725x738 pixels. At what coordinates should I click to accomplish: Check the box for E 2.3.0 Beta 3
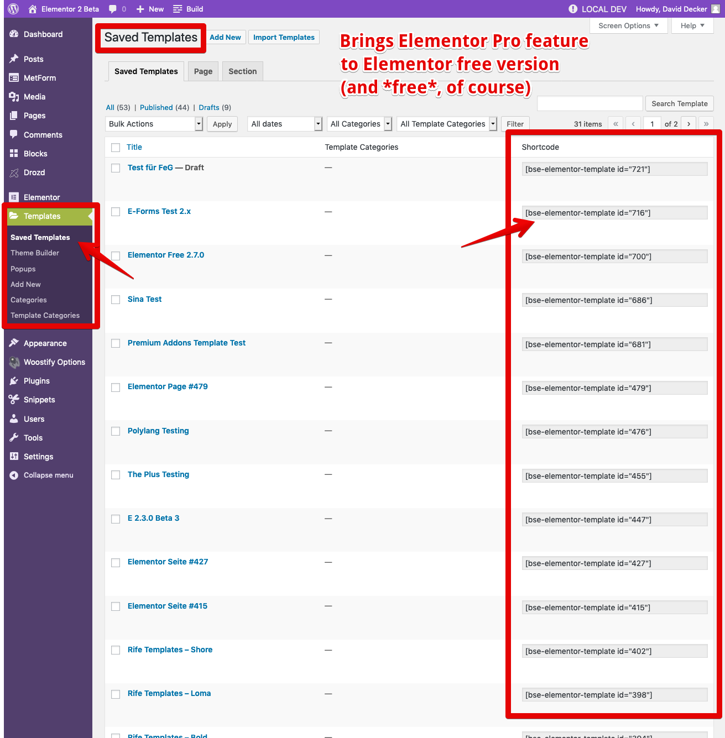[x=116, y=519]
